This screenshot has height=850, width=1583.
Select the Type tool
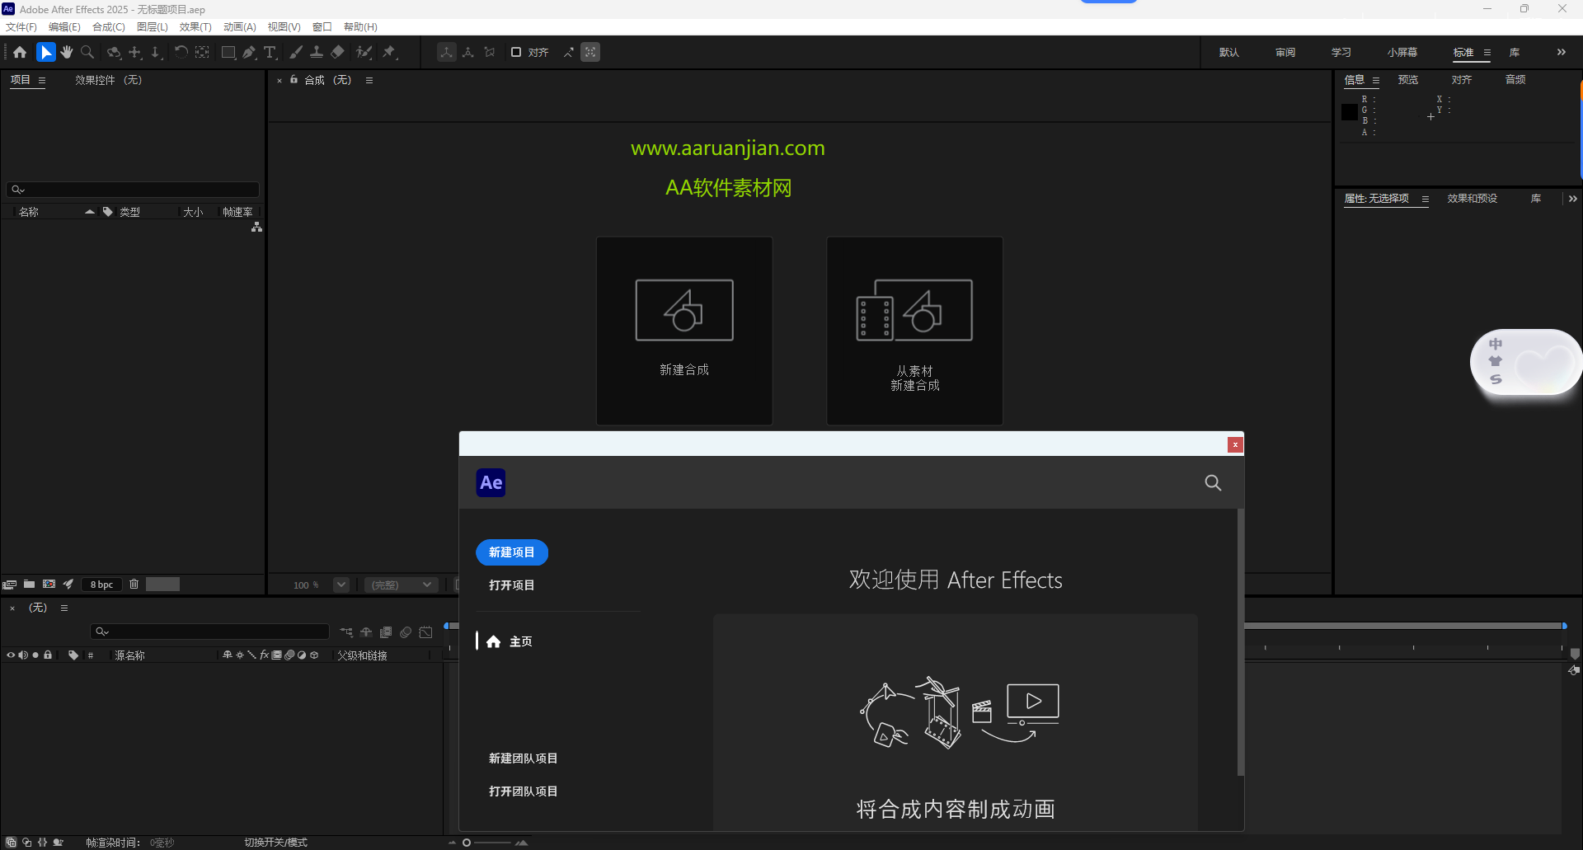coord(270,52)
